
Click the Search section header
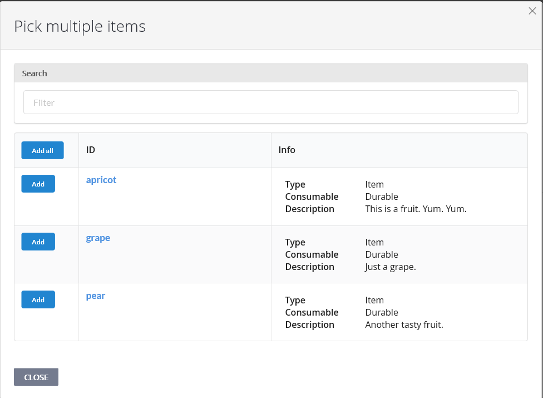click(34, 73)
